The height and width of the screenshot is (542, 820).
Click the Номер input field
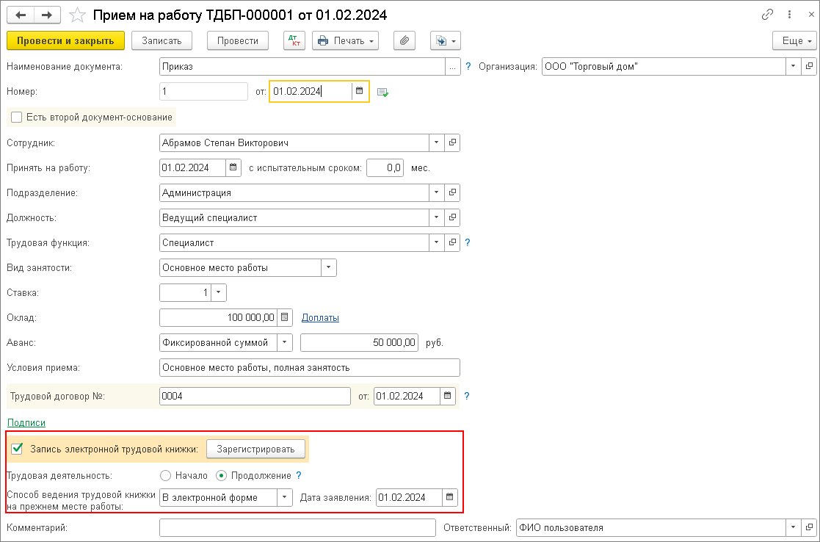(203, 92)
